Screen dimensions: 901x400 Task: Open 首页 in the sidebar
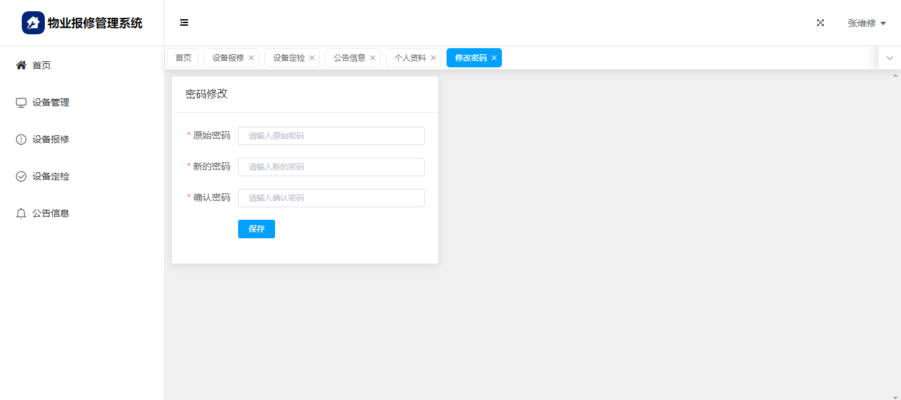(82, 65)
